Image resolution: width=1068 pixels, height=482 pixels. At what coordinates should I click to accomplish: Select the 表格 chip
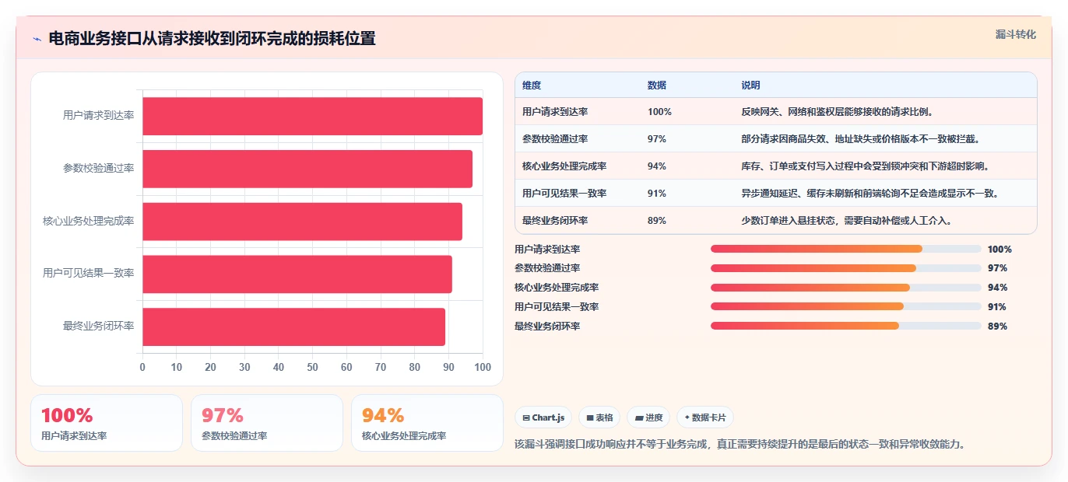point(599,417)
